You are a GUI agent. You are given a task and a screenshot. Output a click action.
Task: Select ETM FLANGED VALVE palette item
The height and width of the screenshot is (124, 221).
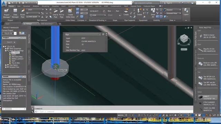tap(208, 103)
